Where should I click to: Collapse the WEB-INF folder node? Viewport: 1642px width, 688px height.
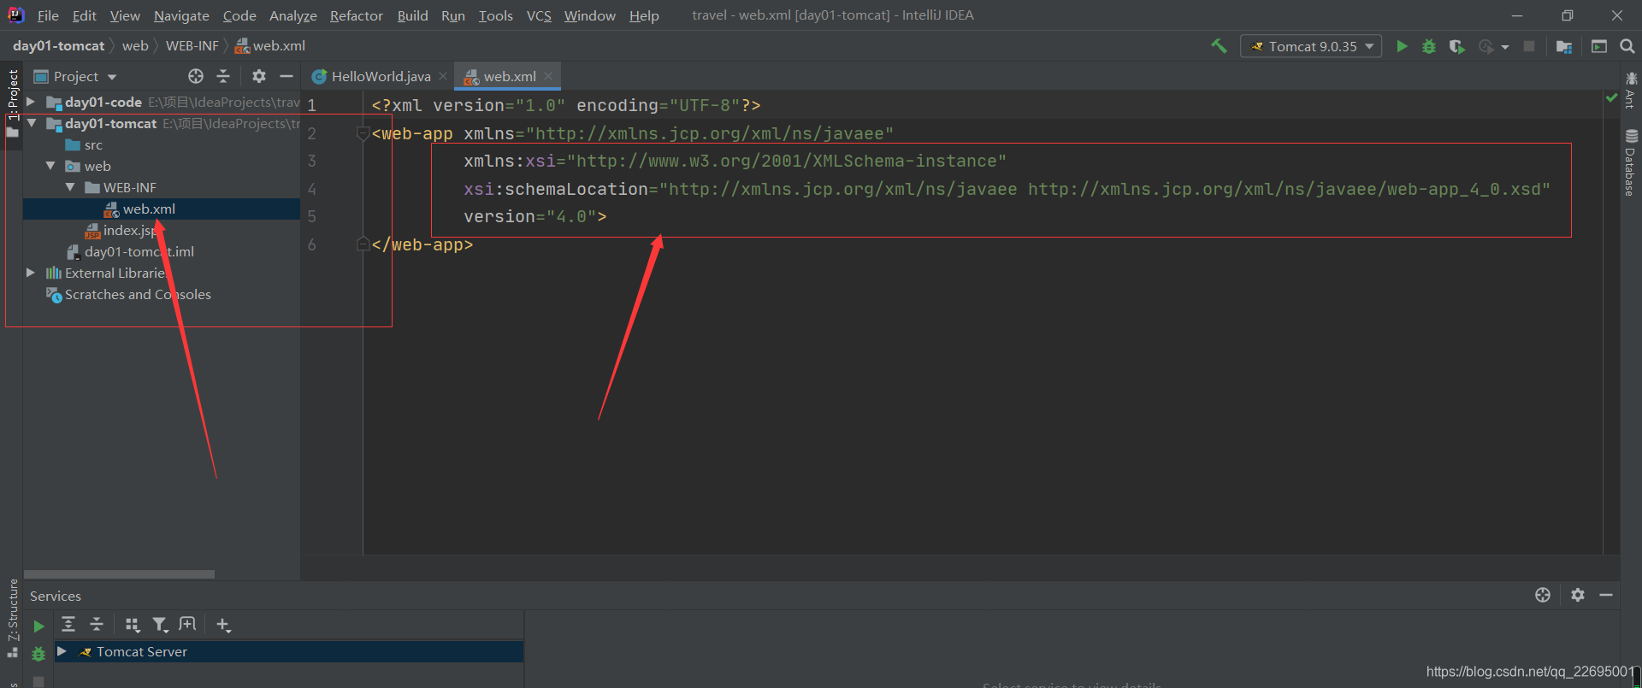coord(70,187)
